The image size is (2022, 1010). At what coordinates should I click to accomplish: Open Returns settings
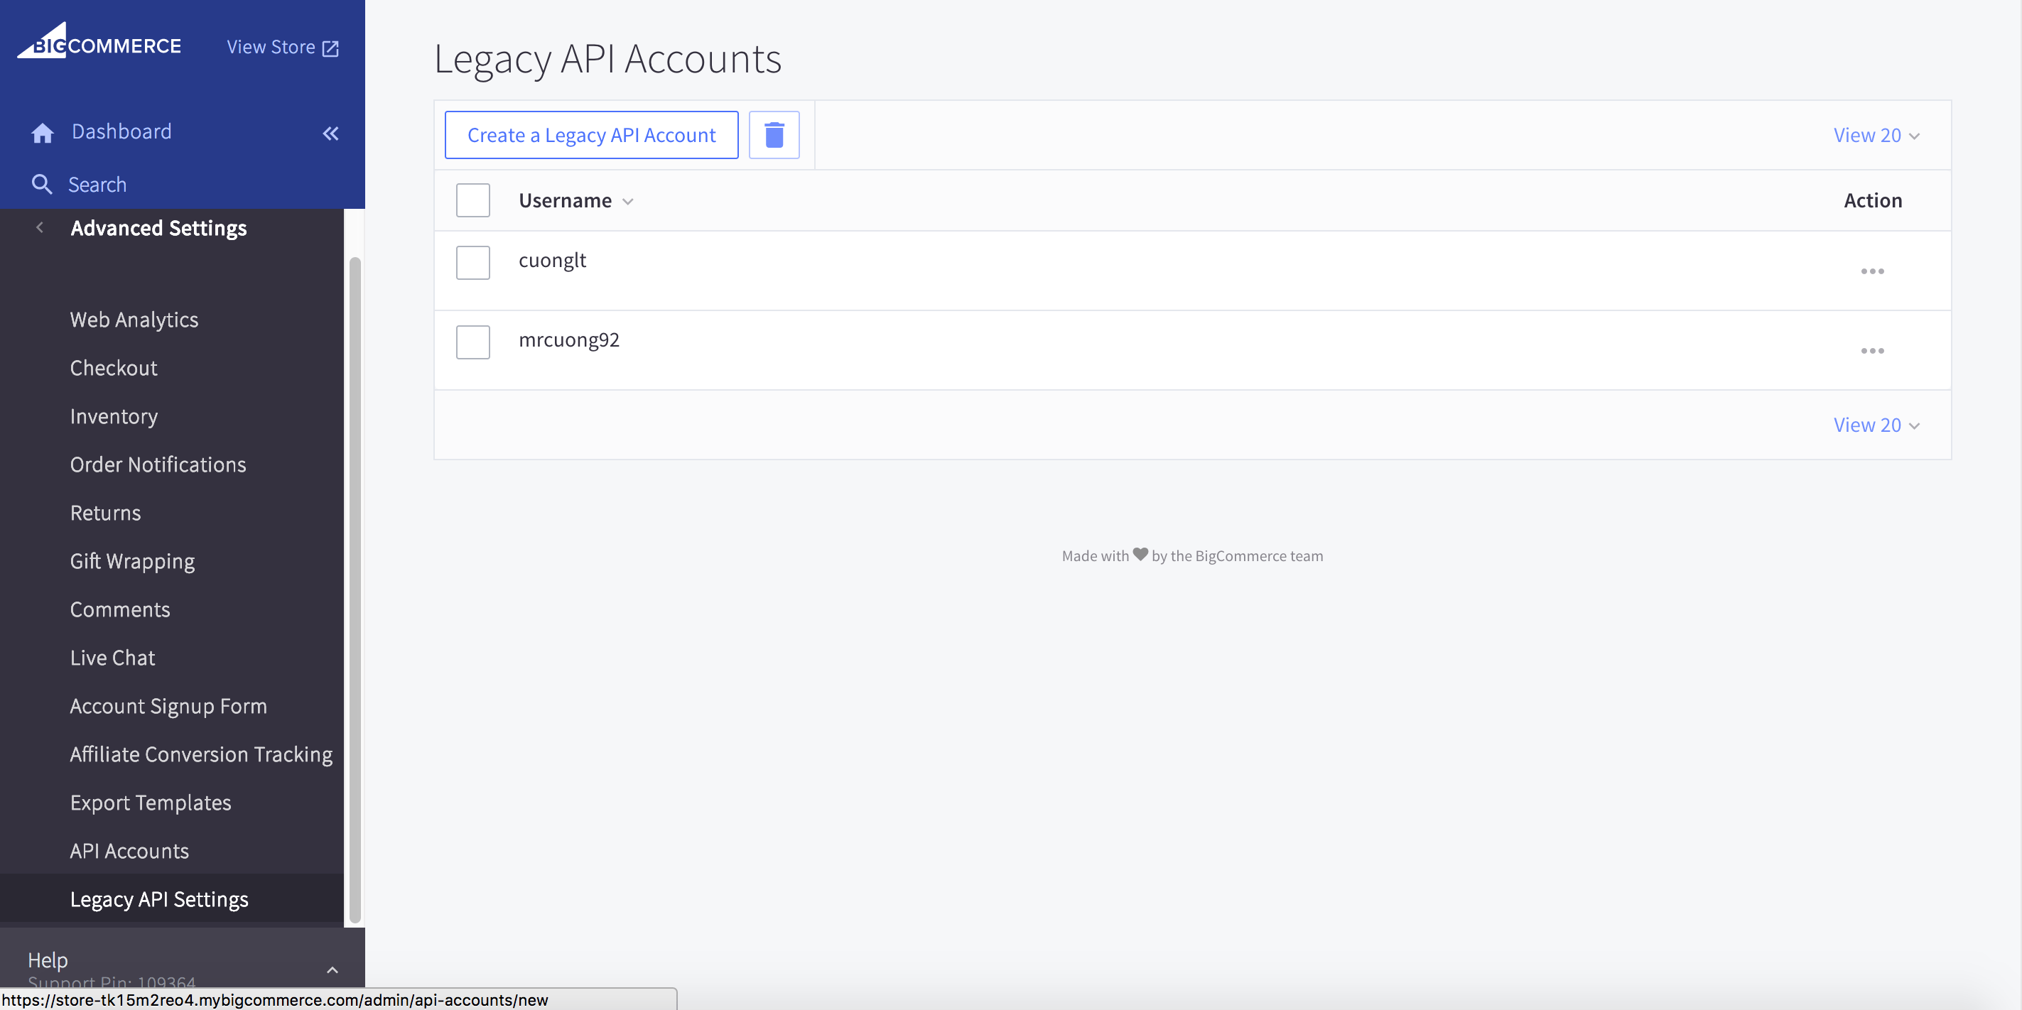tap(105, 514)
